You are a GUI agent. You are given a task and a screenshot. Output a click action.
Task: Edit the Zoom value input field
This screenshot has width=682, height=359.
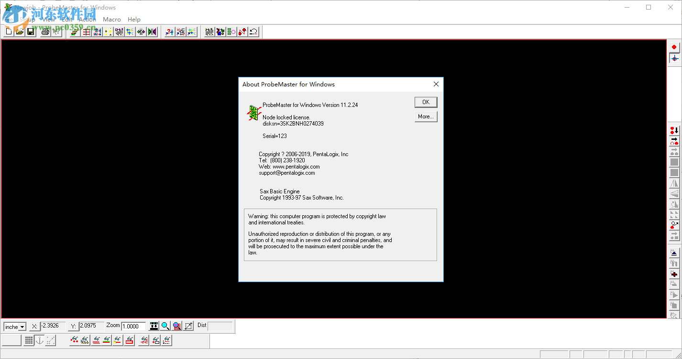(133, 326)
